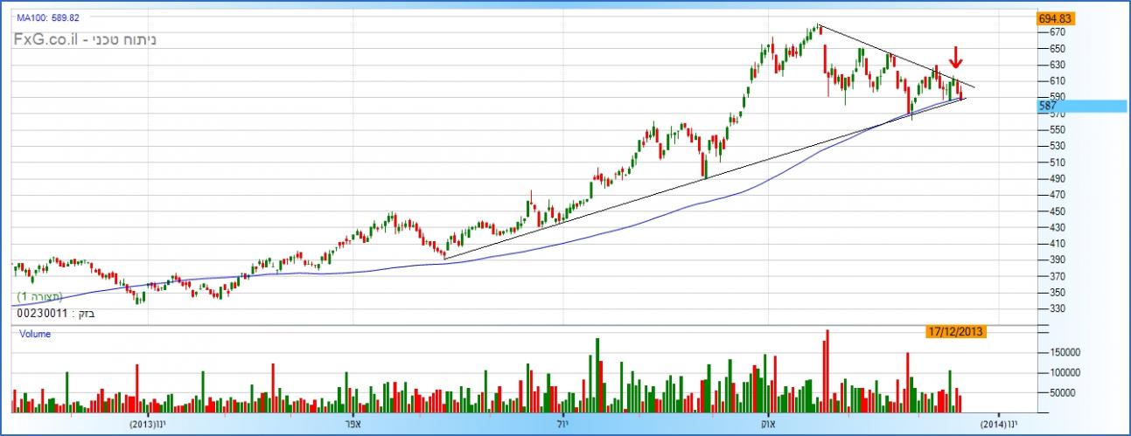This screenshot has width=1131, height=436.
Task: Click the 150000 volume axis label
Action: (x=1067, y=352)
